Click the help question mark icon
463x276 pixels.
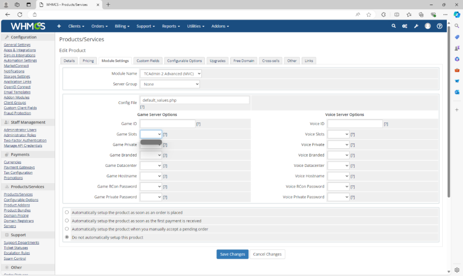[x=439, y=26]
